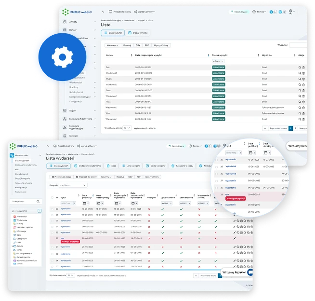Go to page 2 of the newsletter list
The image size is (315, 301).
295,128
